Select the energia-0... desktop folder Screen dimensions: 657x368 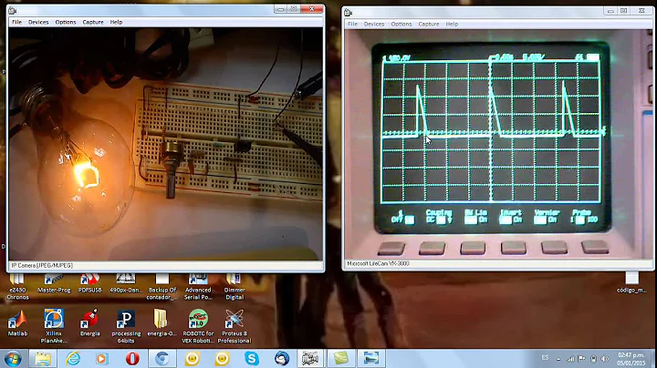click(x=162, y=322)
